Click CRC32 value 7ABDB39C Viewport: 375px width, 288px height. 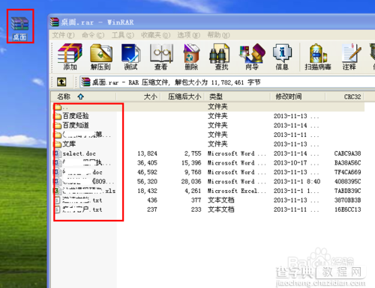(347, 191)
